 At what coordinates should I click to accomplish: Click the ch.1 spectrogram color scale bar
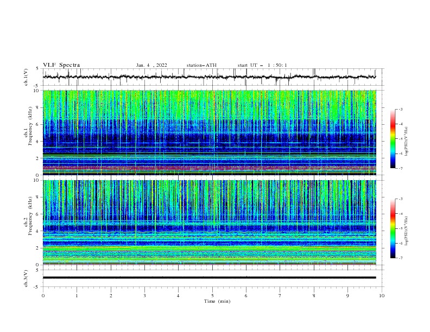tap(393, 138)
